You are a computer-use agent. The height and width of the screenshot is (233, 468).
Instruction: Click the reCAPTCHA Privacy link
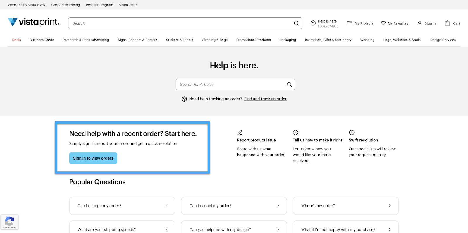click(6, 227)
